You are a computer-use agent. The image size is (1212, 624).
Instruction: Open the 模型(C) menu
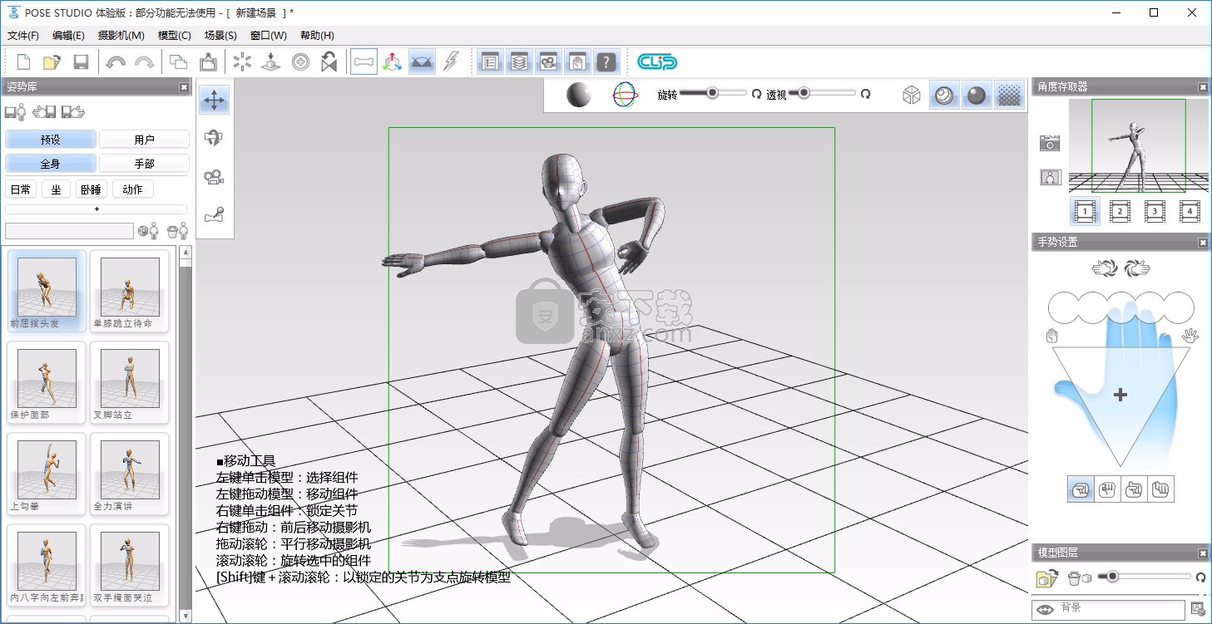(x=175, y=36)
